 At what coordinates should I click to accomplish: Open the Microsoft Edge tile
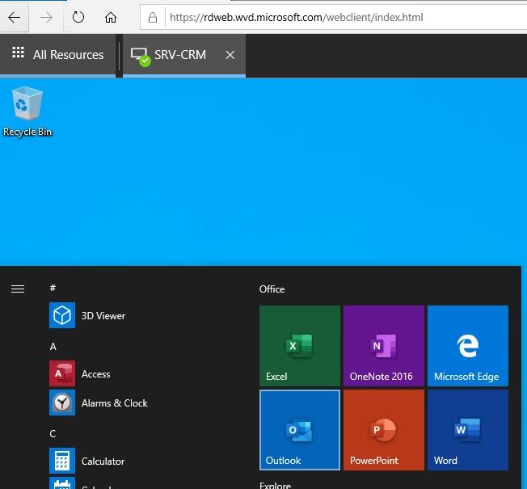tap(468, 346)
